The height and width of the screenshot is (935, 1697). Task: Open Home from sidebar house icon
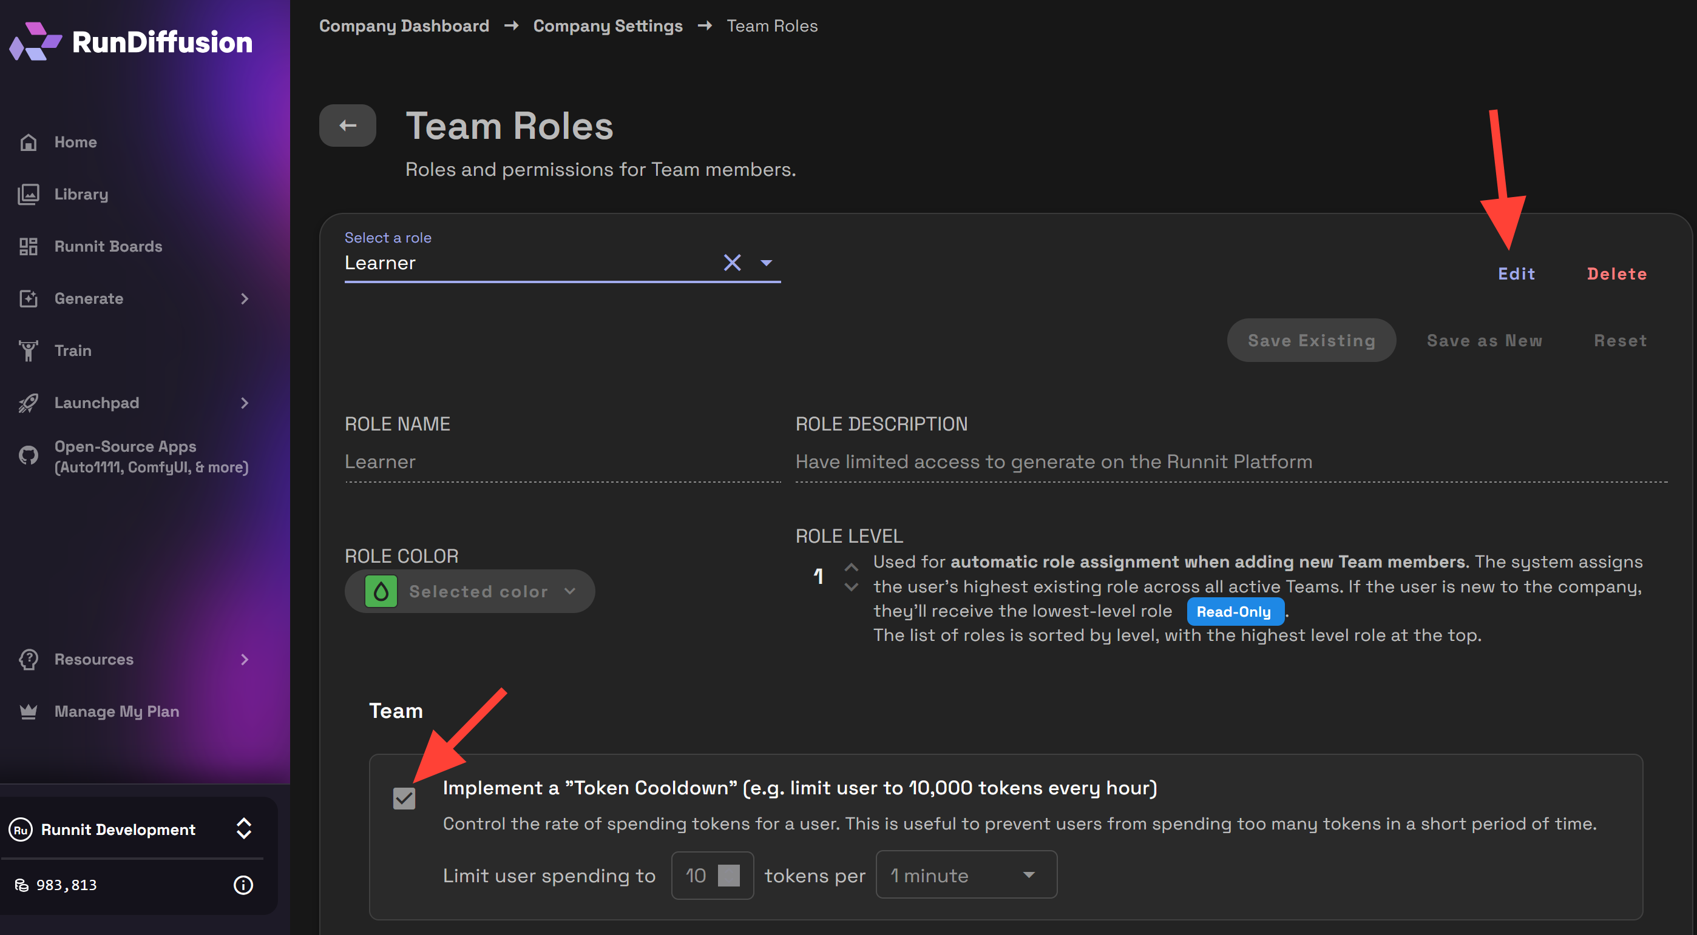point(29,142)
